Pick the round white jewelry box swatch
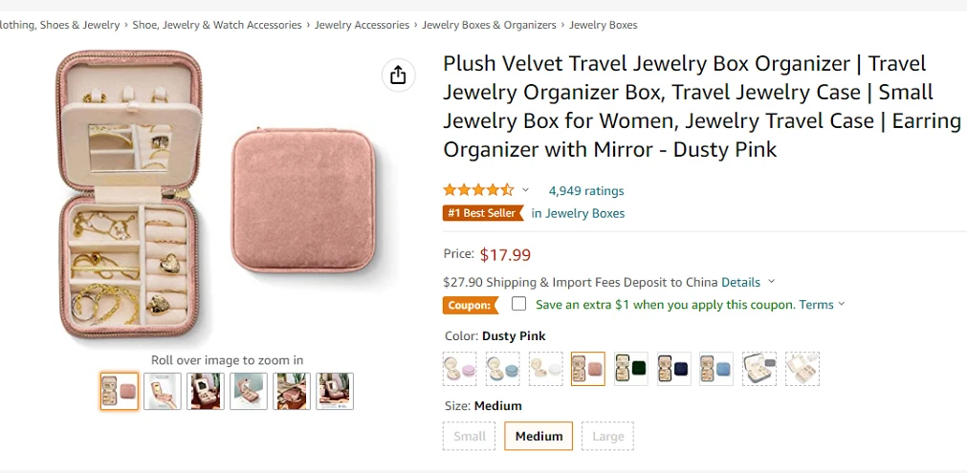Image resolution: width=967 pixels, height=473 pixels. tap(545, 369)
